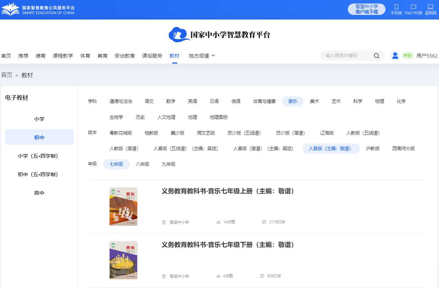Open the Pad HD版 tablet icon
The height and width of the screenshot is (288, 439).
[x=413, y=7]
